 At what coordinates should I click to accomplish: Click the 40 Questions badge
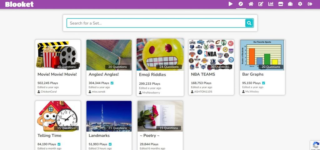pyautogui.click(x=66, y=67)
